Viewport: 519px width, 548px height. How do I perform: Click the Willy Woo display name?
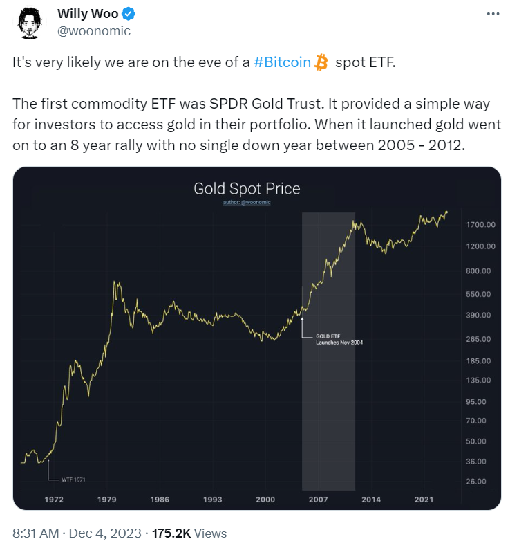point(87,14)
